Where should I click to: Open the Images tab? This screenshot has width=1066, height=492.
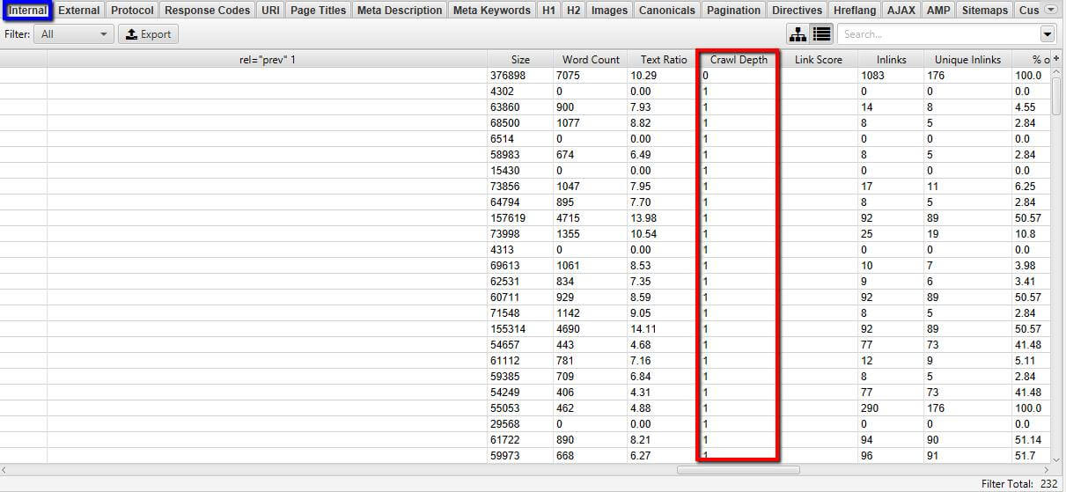(x=610, y=11)
